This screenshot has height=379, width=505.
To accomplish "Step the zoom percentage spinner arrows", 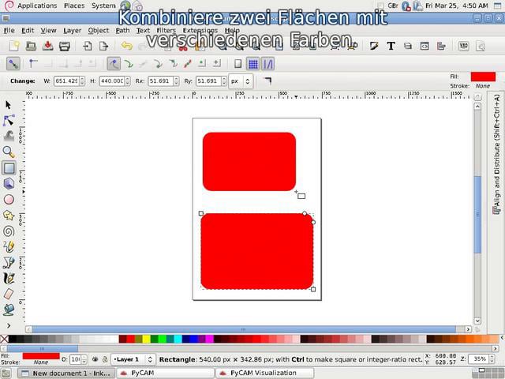I will (x=492, y=359).
